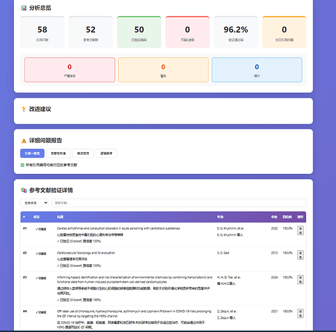
Task: Click the 100.0% match value in row #2
Action: (288, 253)
